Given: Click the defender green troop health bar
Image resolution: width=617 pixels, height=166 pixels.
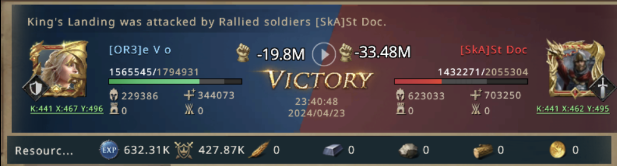Looking at the screenshot, I should coord(175,82).
